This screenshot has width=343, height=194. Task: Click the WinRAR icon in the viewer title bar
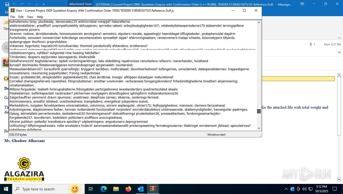click(13, 10)
